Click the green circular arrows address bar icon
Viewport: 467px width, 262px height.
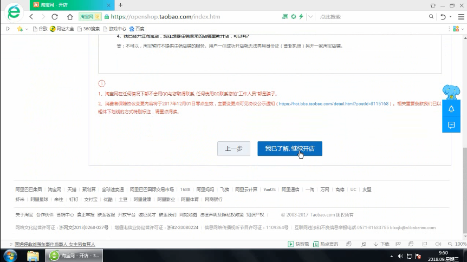pyautogui.click(x=293, y=17)
